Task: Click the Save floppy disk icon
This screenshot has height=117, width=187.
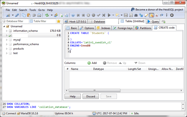Action: (126, 15)
